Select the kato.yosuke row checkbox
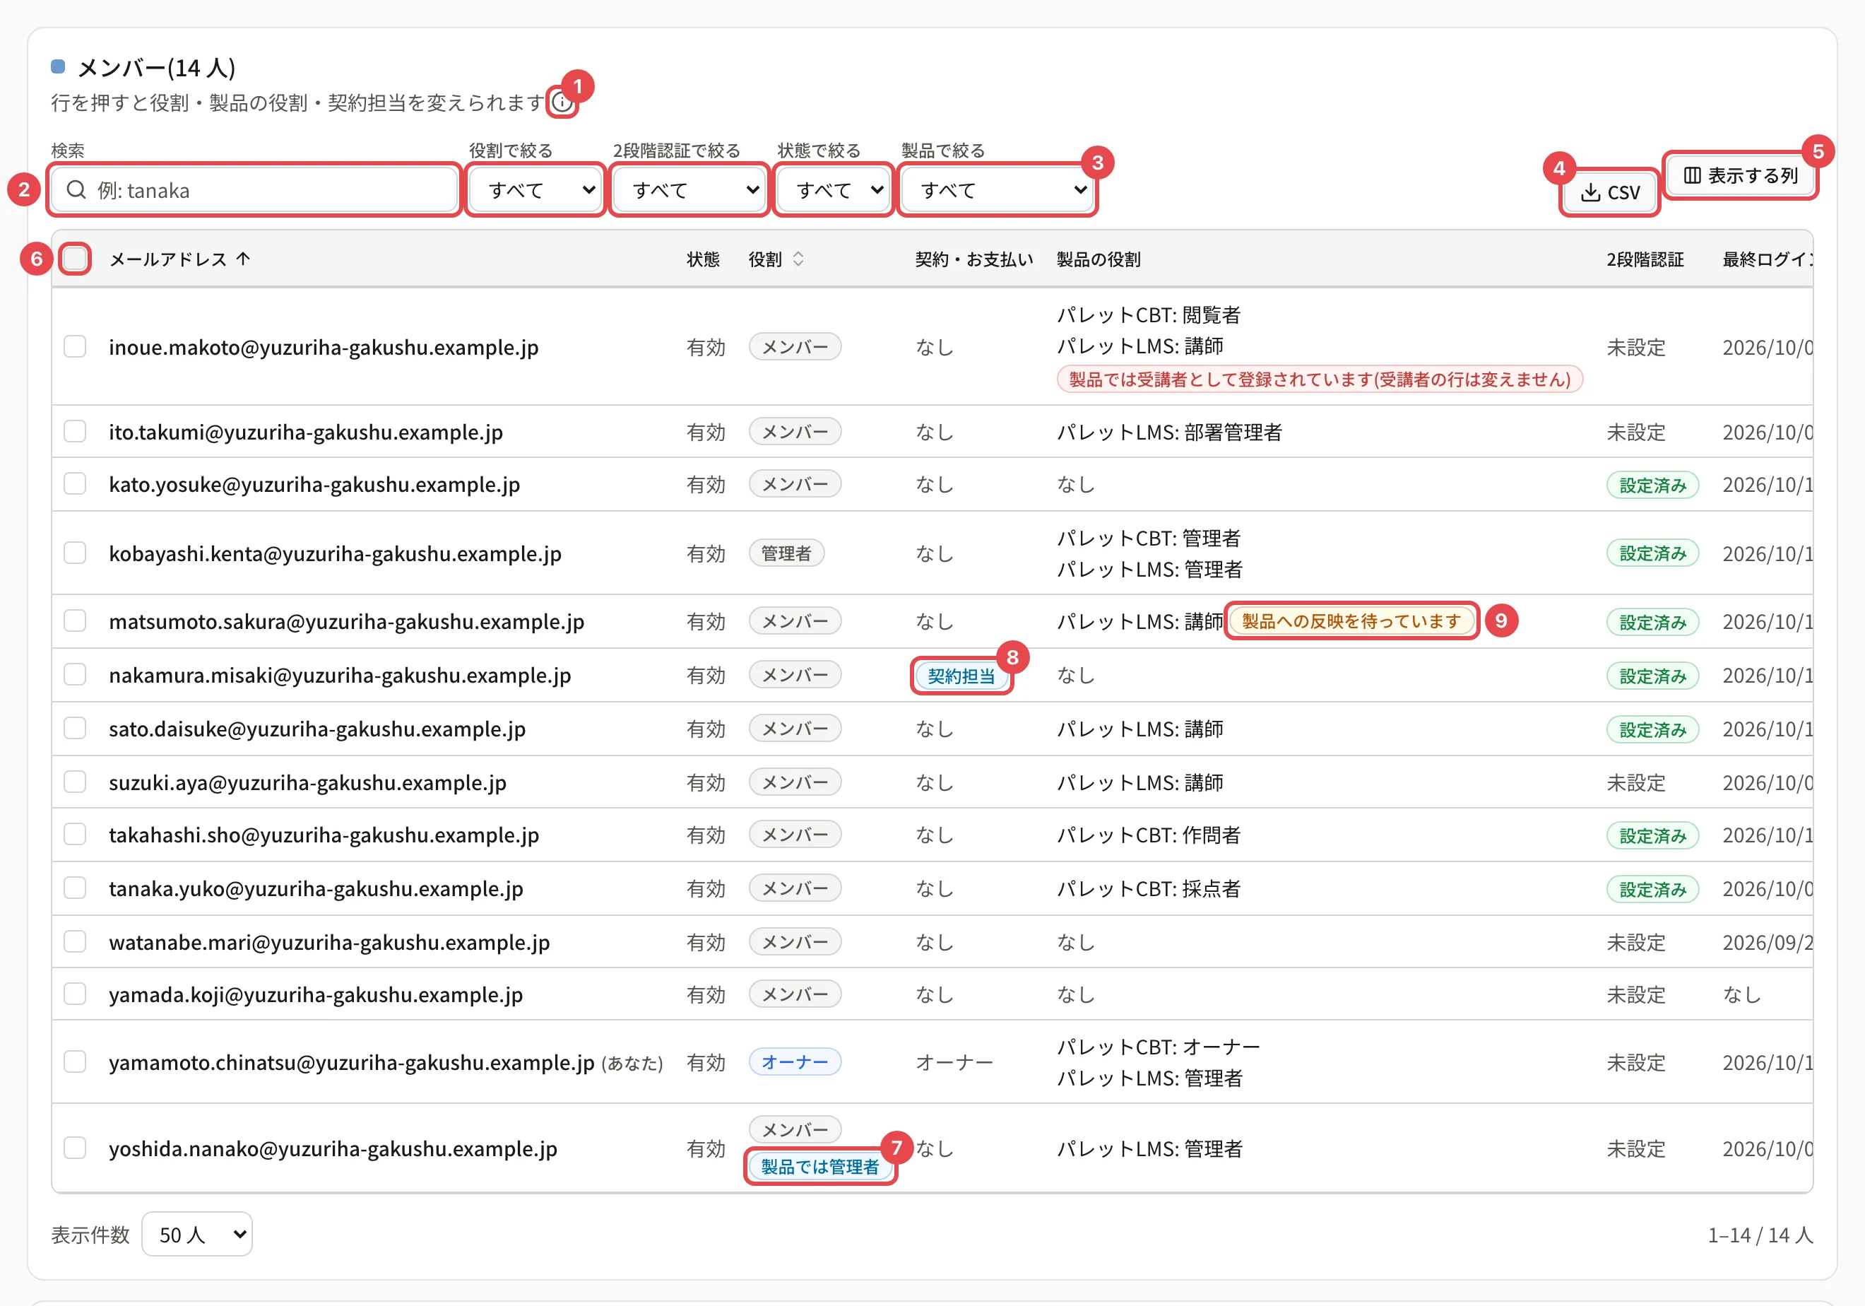Image resolution: width=1865 pixels, height=1306 pixels. pyautogui.click(x=76, y=484)
